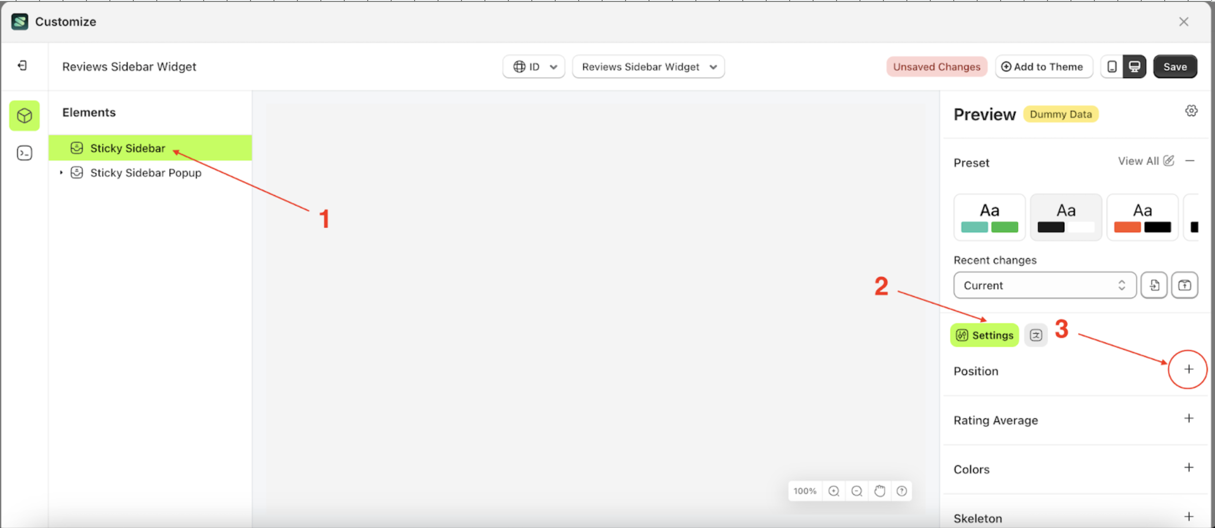Toggle the layout mode icon beside Settings

1036,335
